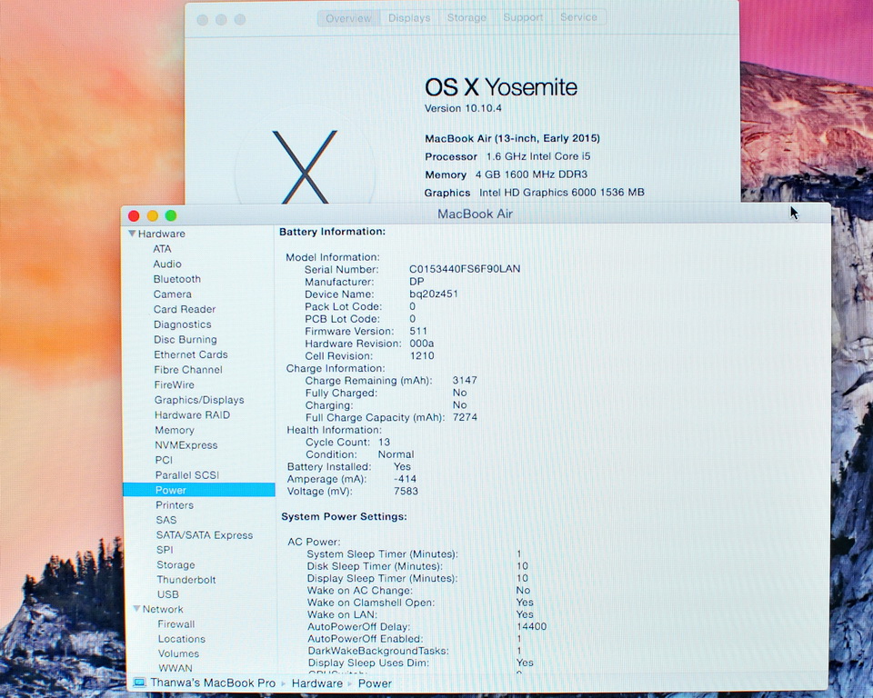Viewport: 873px width, 698px height.
Task: Open the Bluetooth hardware entry
Action: tap(177, 279)
